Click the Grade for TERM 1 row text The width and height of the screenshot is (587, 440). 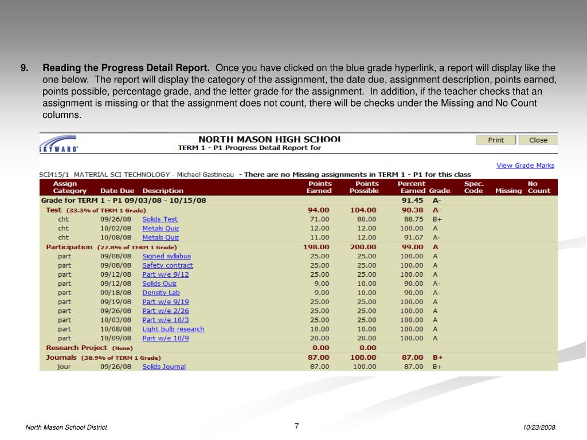click(124, 201)
